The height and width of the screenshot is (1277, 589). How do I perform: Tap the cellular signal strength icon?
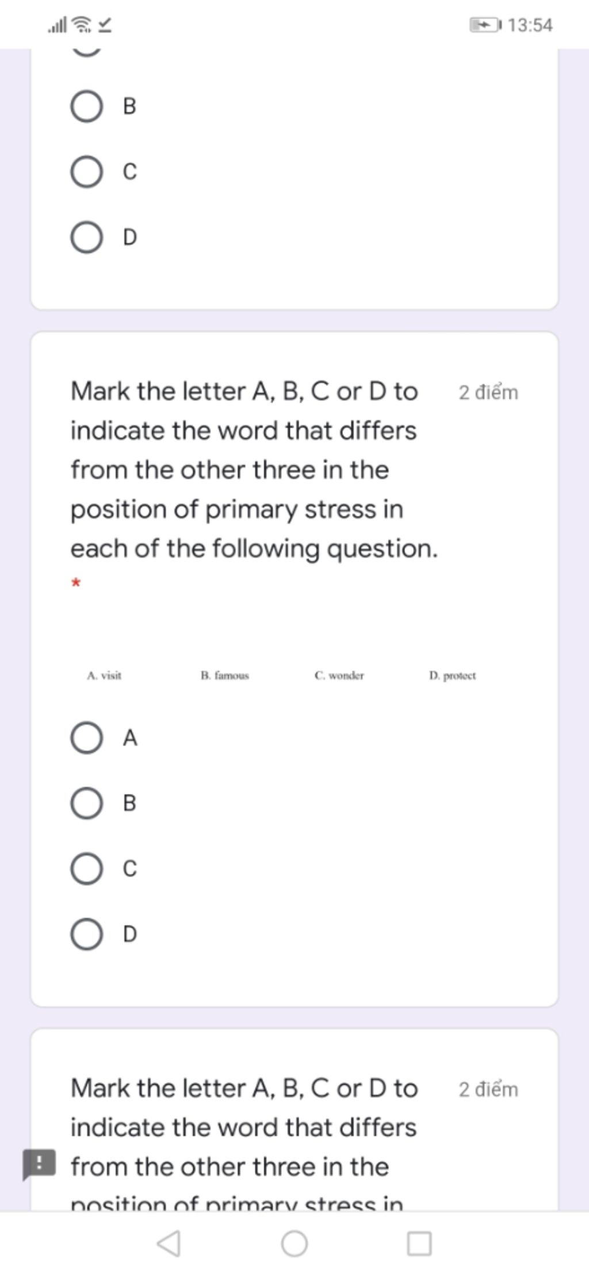click(58, 25)
